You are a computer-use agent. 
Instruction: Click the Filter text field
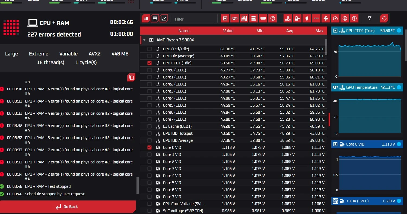click(x=194, y=19)
